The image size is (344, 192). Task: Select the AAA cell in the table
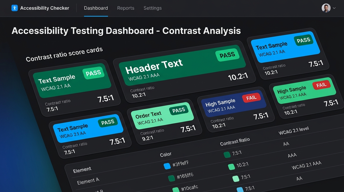click(x=292, y=155)
